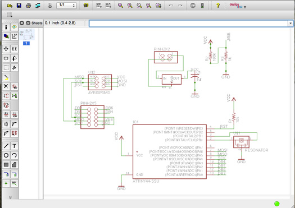Click the Undo arrow
The image size is (295, 208).
tap(171, 6)
